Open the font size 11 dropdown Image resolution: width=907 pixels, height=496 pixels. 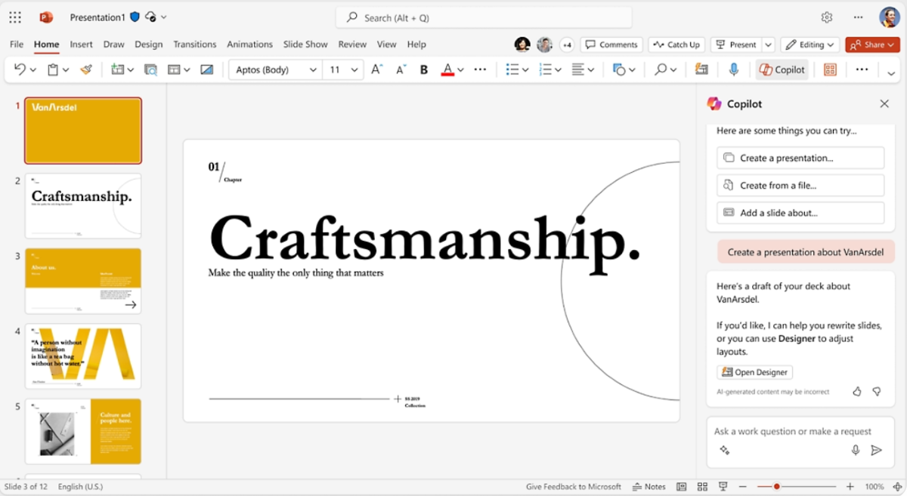coord(355,69)
